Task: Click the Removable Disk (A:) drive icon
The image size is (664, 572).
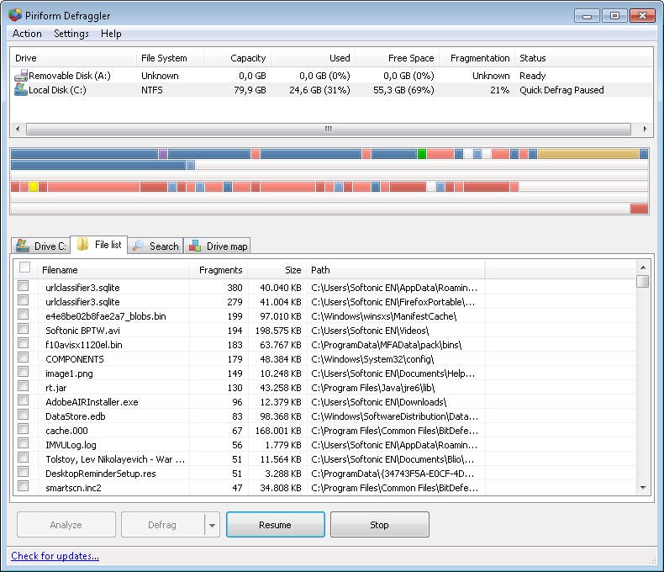Action: tap(21, 76)
